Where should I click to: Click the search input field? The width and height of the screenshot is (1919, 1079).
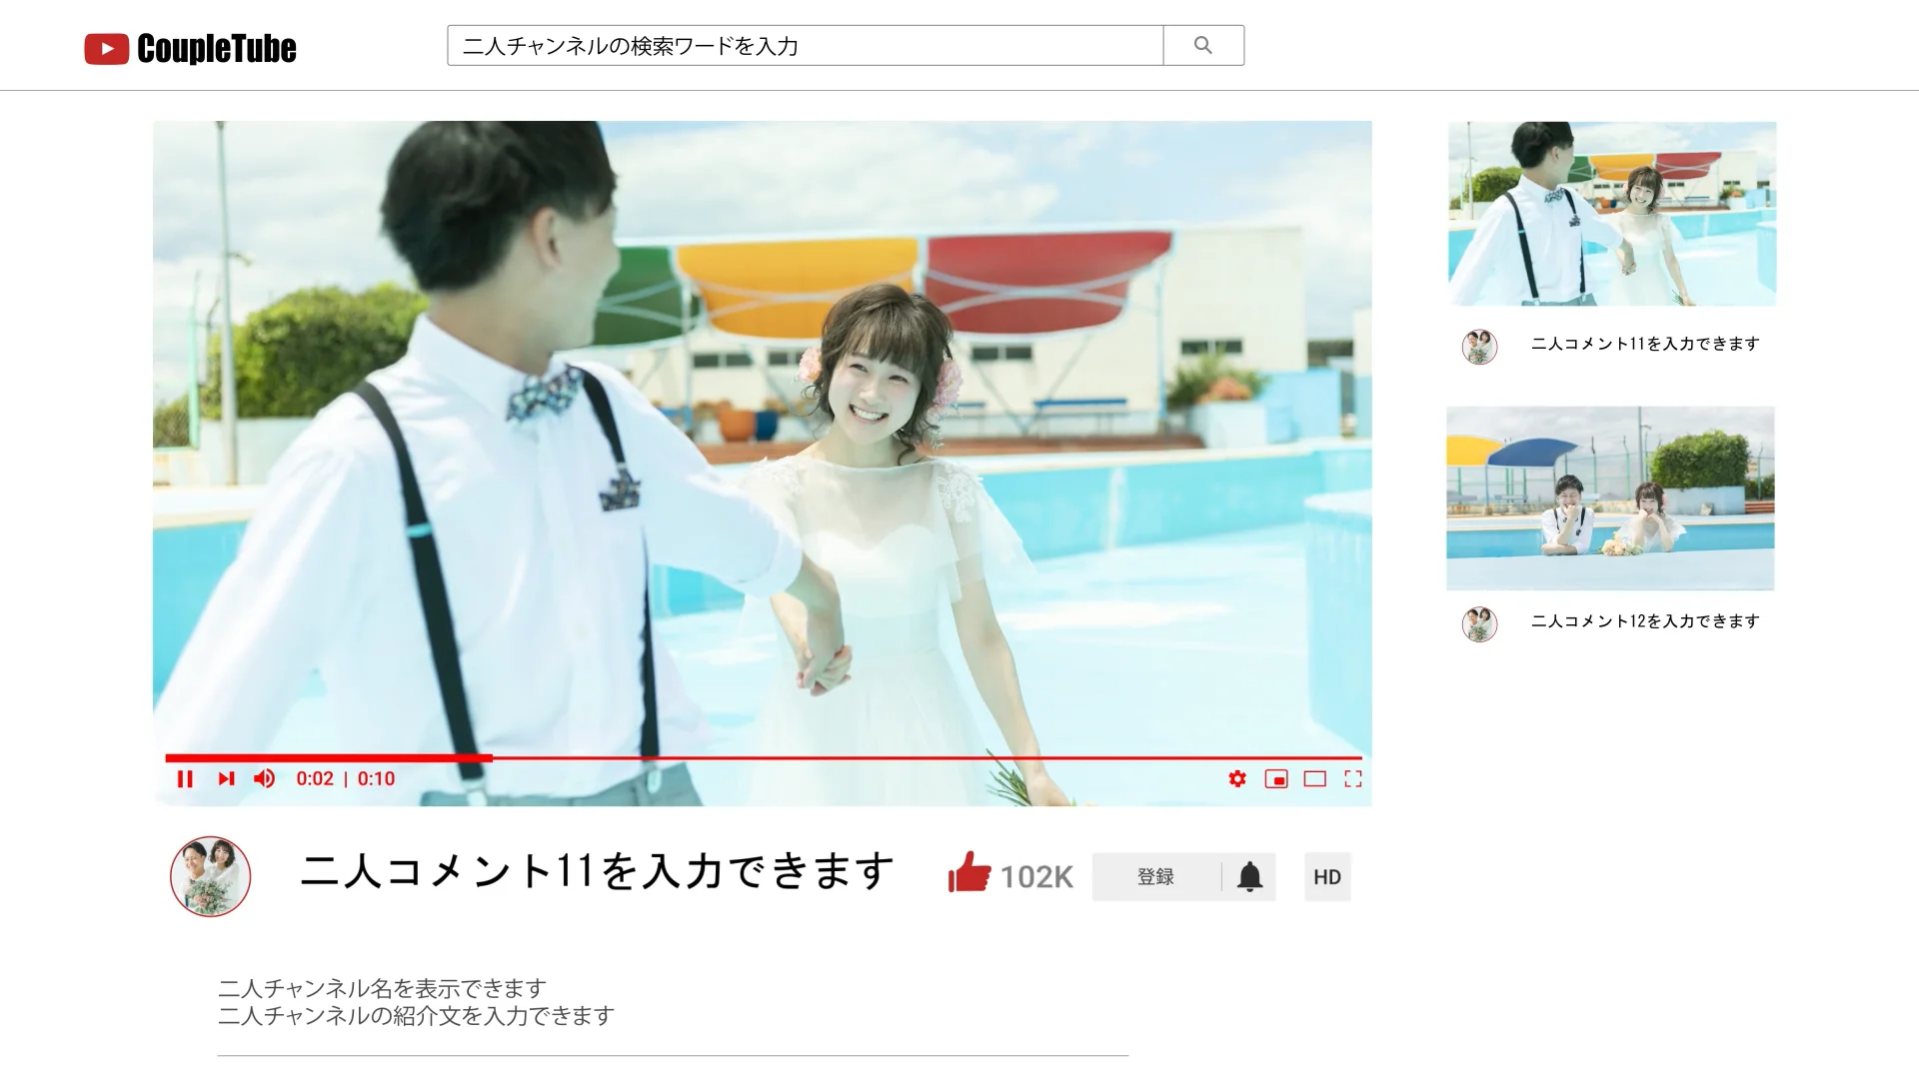pyautogui.click(x=805, y=45)
